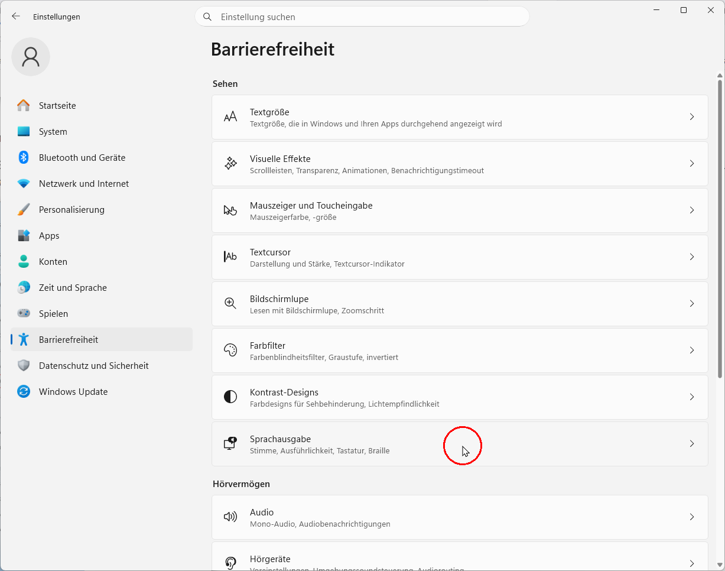Open Datenschutz und Sicherheit section
Image resolution: width=725 pixels, height=571 pixels.
pyautogui.click(x=102, y=366)
